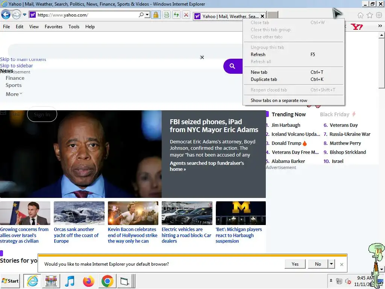Choose New tab in context menu
Image resolution: width=385 pixels, height=289 pixels.
(x=294, y=72)
